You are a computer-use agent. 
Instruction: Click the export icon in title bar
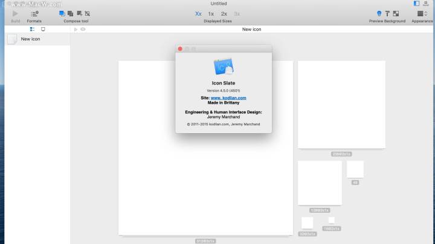[x=425, y=4]
